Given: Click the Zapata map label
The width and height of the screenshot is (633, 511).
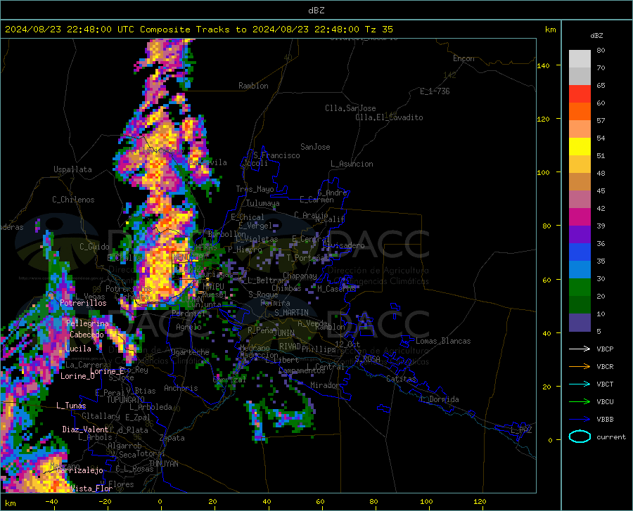Looking at the screenshot, I should click(x=172, y=438).
